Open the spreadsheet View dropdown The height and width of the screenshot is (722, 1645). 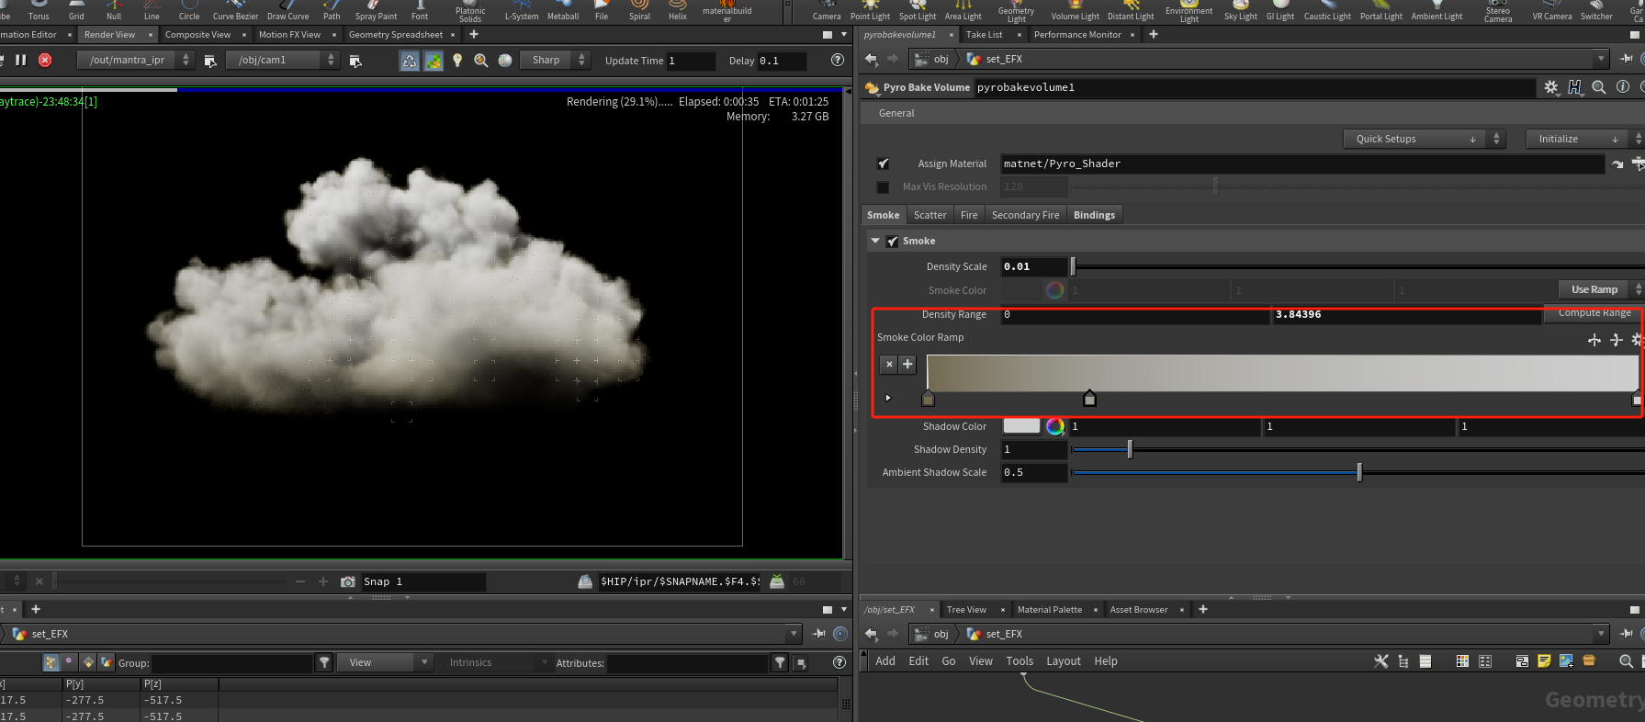tap(384, 663)
